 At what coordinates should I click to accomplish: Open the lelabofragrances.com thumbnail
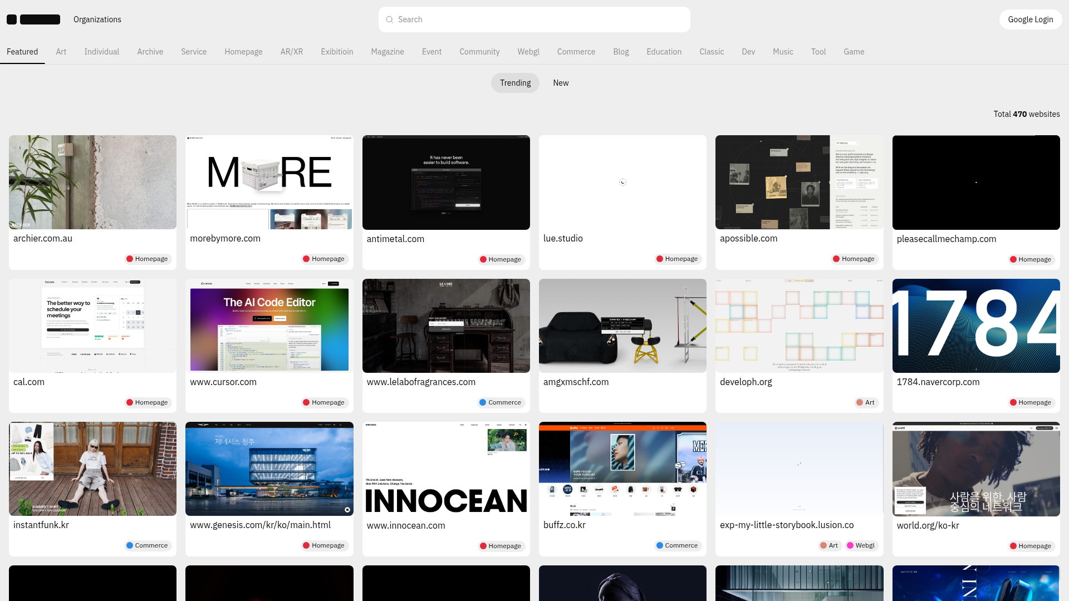click(446, 326)
